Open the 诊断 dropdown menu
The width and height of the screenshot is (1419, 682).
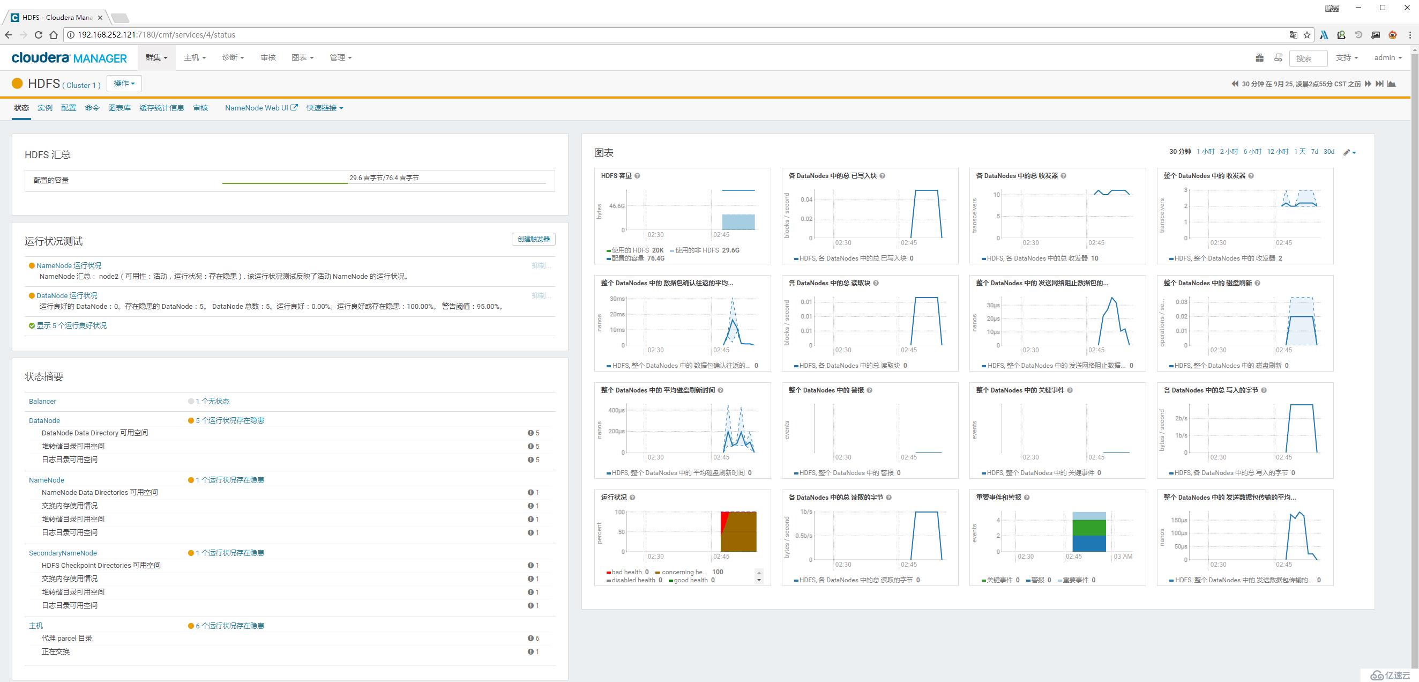pos(233,57)
